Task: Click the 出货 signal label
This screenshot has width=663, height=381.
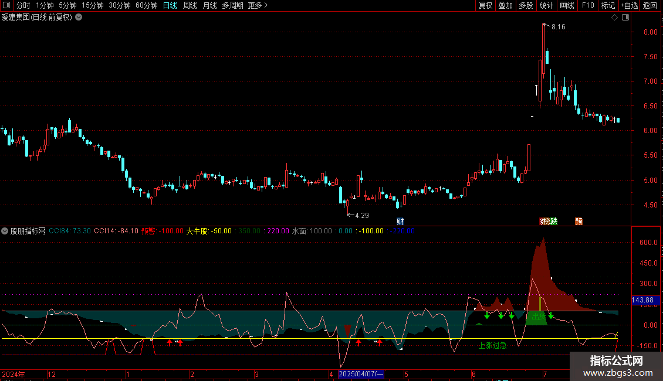Action: (x=539, y=317)
